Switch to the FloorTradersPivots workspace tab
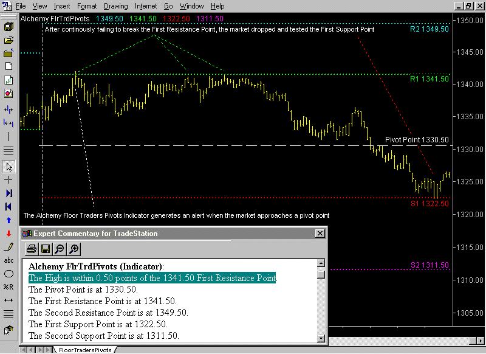Viewport: 486px width, 354px height. (85, 350)
